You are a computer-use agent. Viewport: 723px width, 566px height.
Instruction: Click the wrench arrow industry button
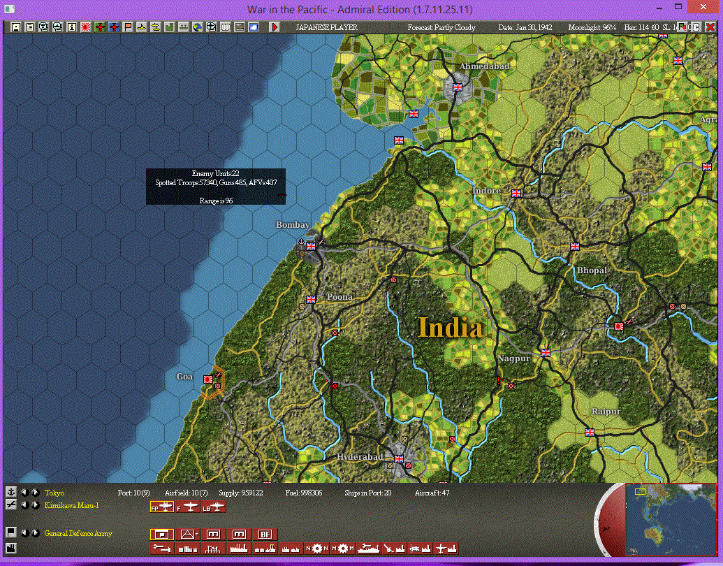[x=162, y=549]
